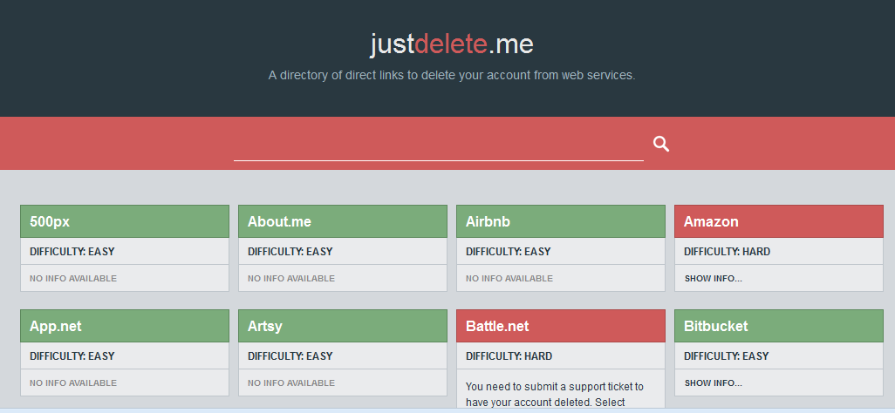This screenshot has height=413, width=895.
Task: Click Difficulty: Easy label on Artsy card
Action: pyautogui.click(x=290, y=356)
